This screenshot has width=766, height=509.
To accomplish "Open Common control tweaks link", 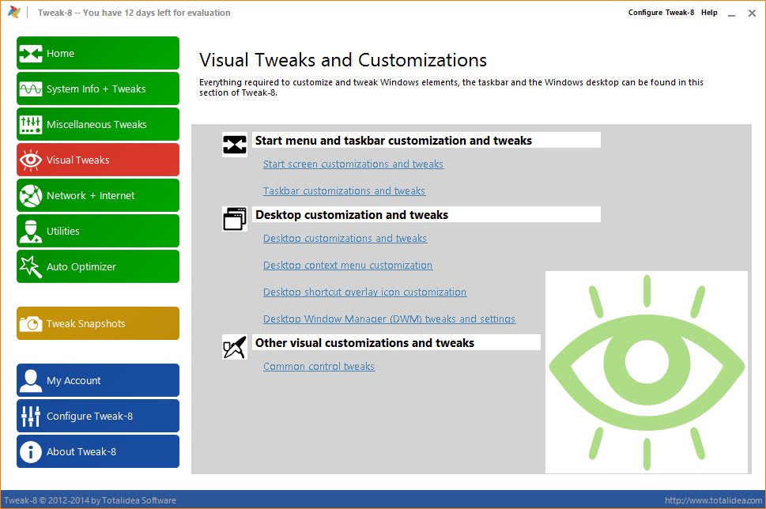I will (x=319, y=367).
